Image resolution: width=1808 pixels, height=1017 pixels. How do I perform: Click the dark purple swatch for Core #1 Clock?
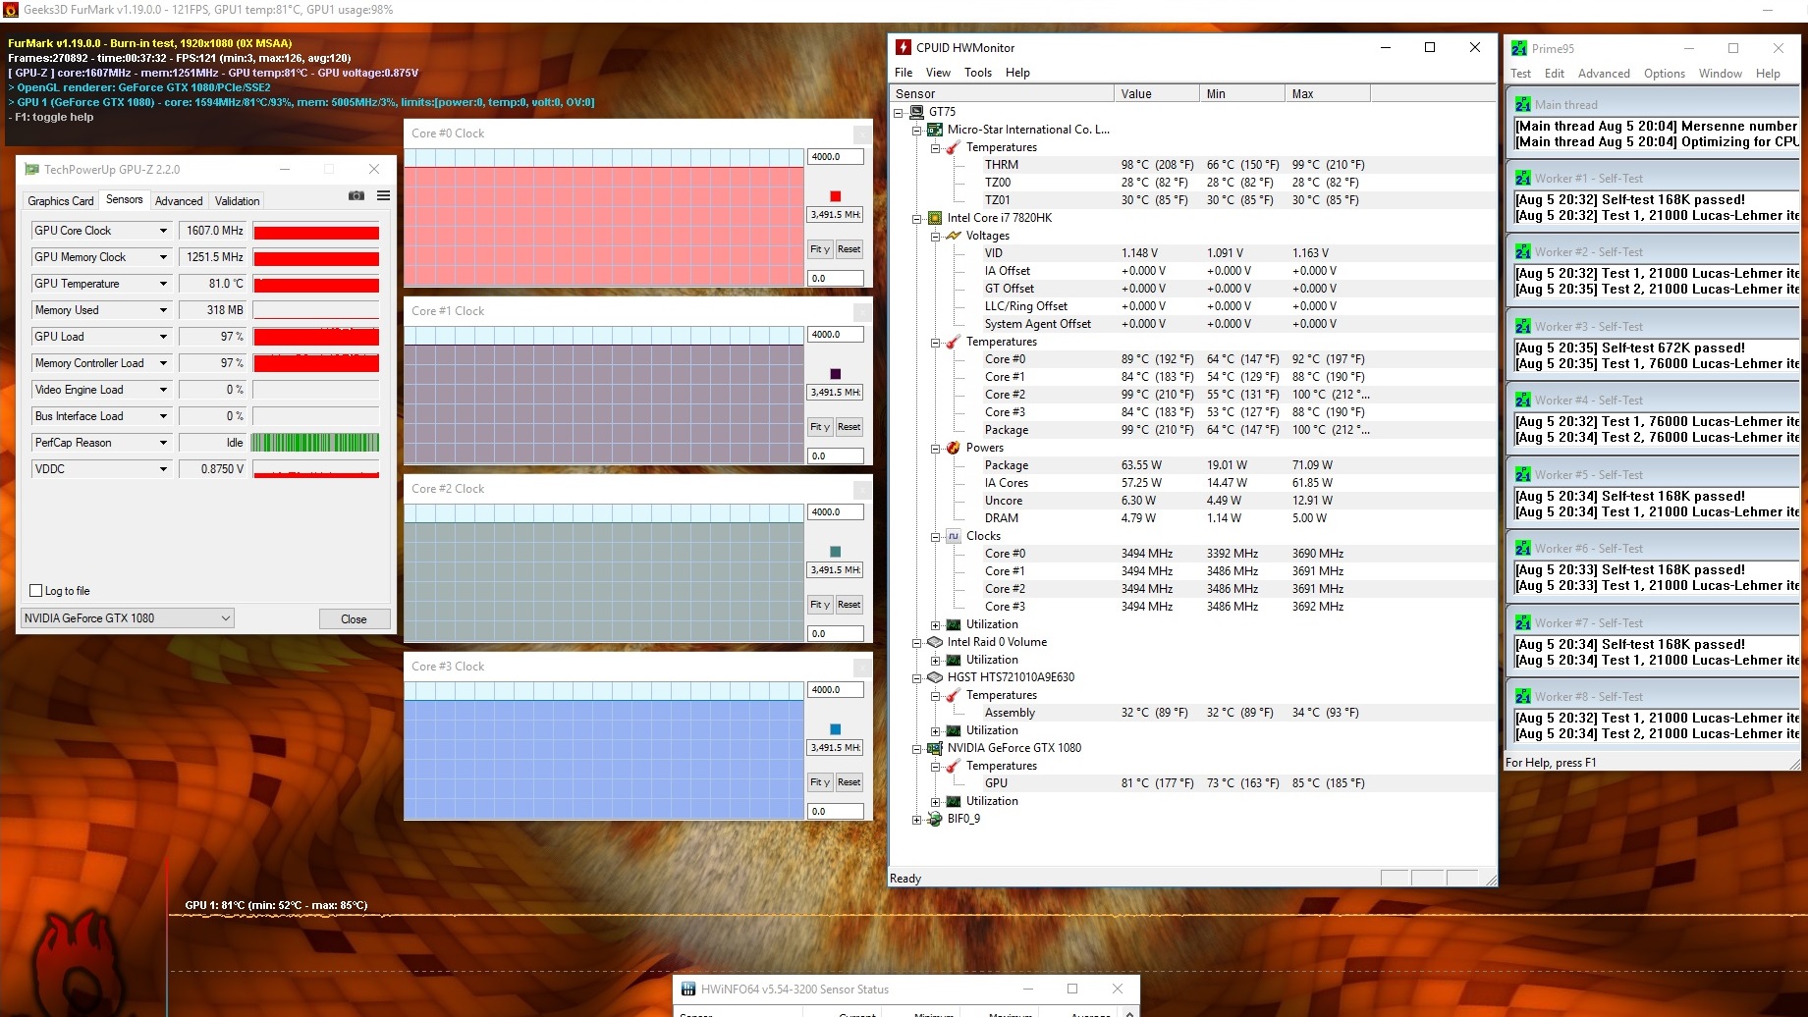pyautogui.click(x=836, y=374)
